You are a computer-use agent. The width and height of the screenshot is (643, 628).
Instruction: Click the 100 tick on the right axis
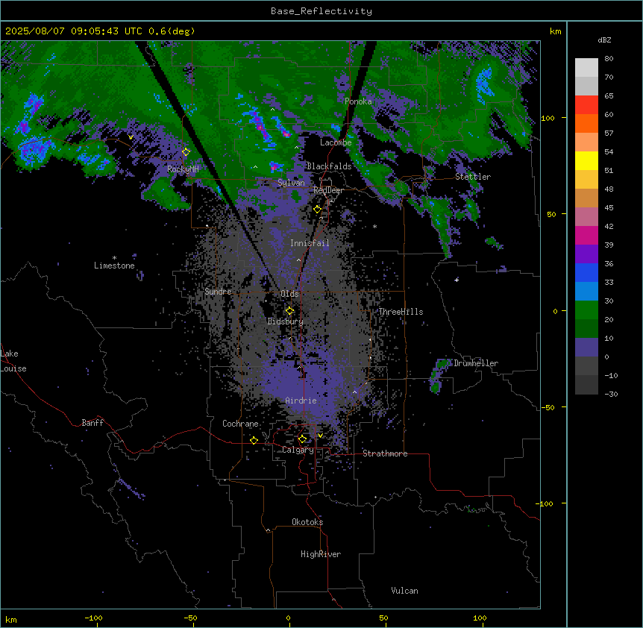[548, 118]
